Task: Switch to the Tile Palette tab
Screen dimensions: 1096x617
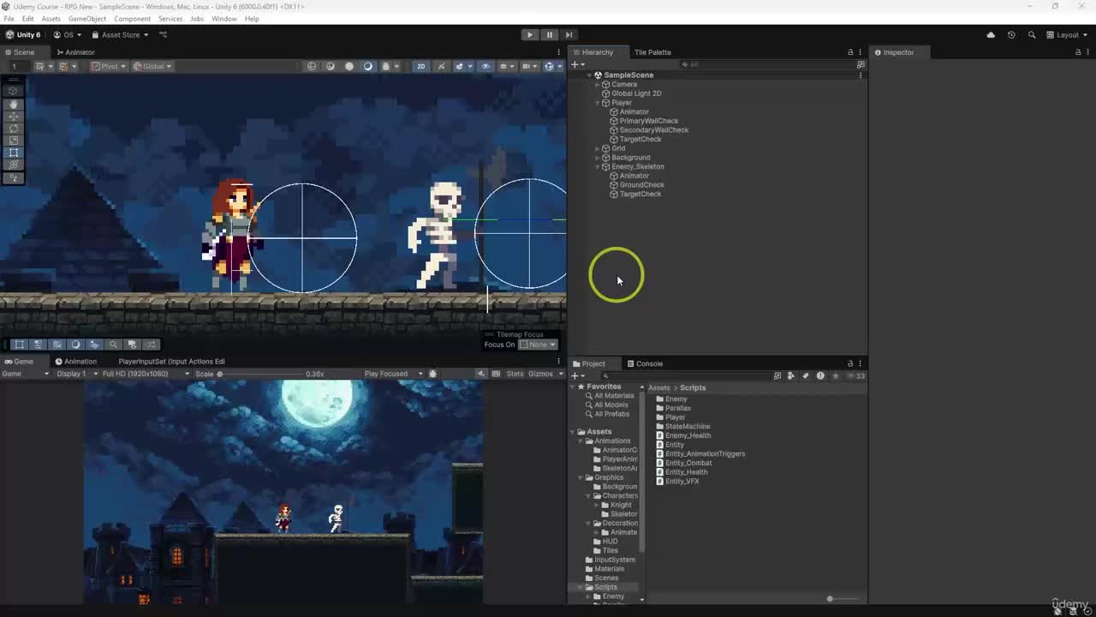Action: pos(652,52)
